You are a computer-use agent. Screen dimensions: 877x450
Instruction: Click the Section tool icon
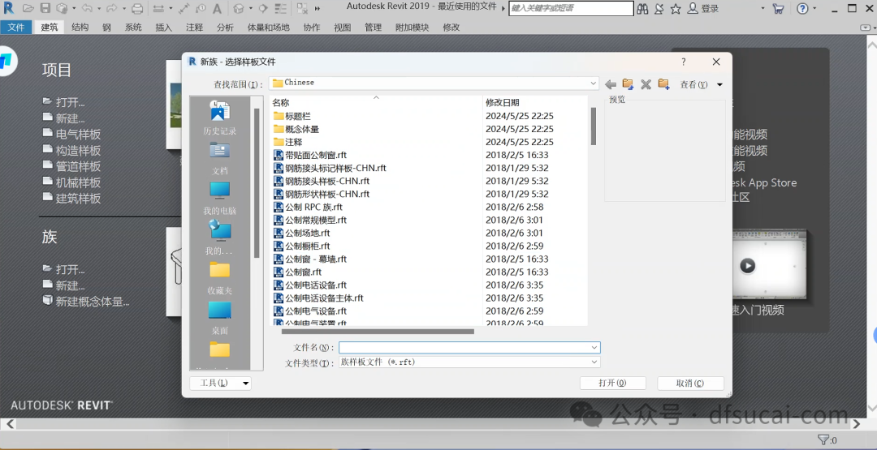coord(263,8)
